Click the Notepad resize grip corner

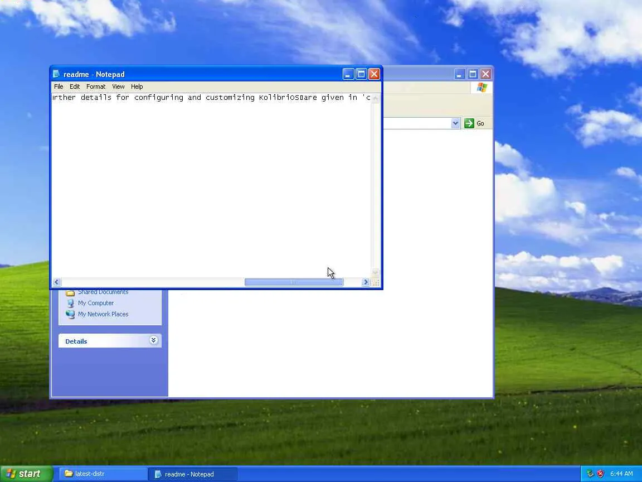point(376,282)
